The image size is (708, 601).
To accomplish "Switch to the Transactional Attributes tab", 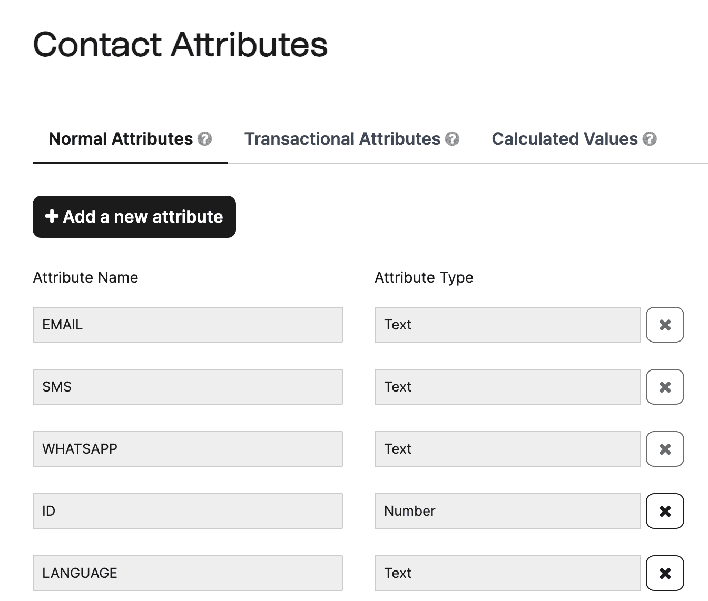I will tap(342, 139).
